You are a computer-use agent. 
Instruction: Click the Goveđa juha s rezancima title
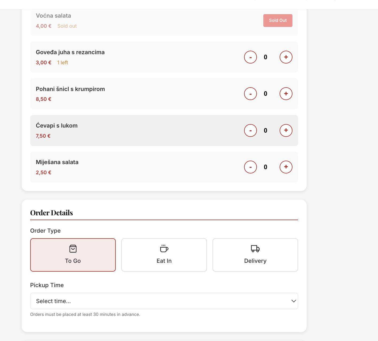coord(70,52)
